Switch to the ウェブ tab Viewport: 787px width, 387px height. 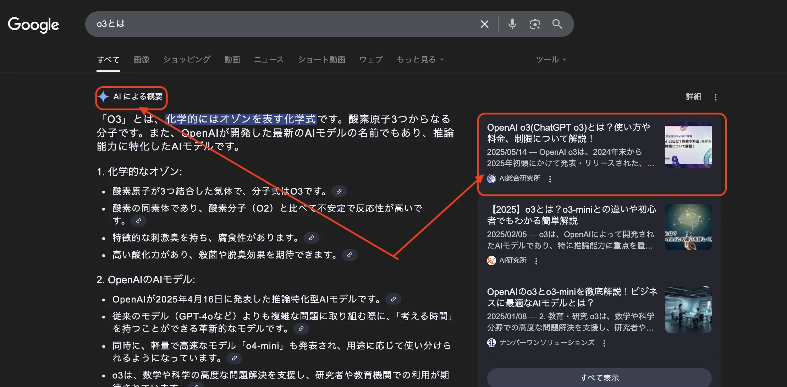click(371, 60)
